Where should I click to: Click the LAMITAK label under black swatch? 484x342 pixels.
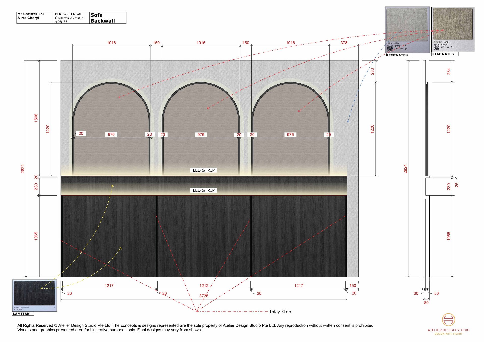click(x=21, y=314)
